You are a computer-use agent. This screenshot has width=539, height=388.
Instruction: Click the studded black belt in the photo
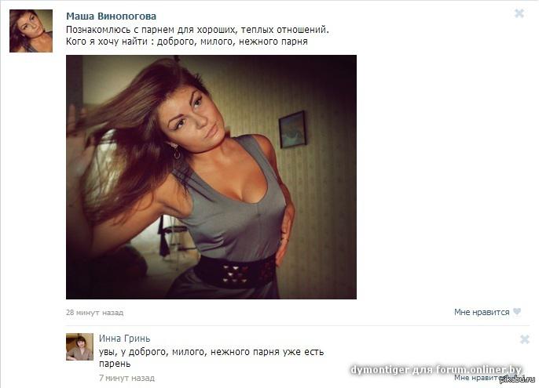pyautogui.click(x=236, y=273)
